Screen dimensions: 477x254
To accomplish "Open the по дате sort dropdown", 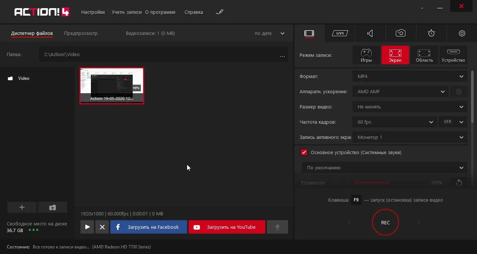I will pyautogui.click(x=270, y=33).
